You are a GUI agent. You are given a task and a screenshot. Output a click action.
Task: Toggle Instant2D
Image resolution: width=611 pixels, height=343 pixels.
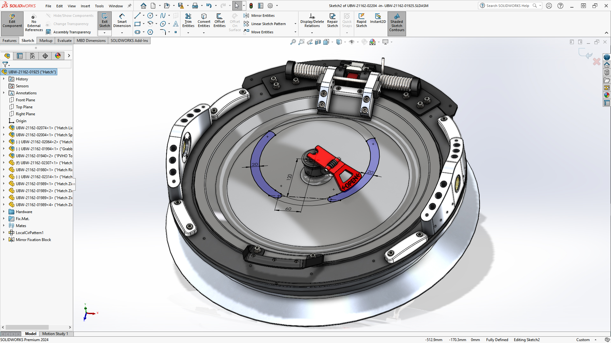click(378, 19)
